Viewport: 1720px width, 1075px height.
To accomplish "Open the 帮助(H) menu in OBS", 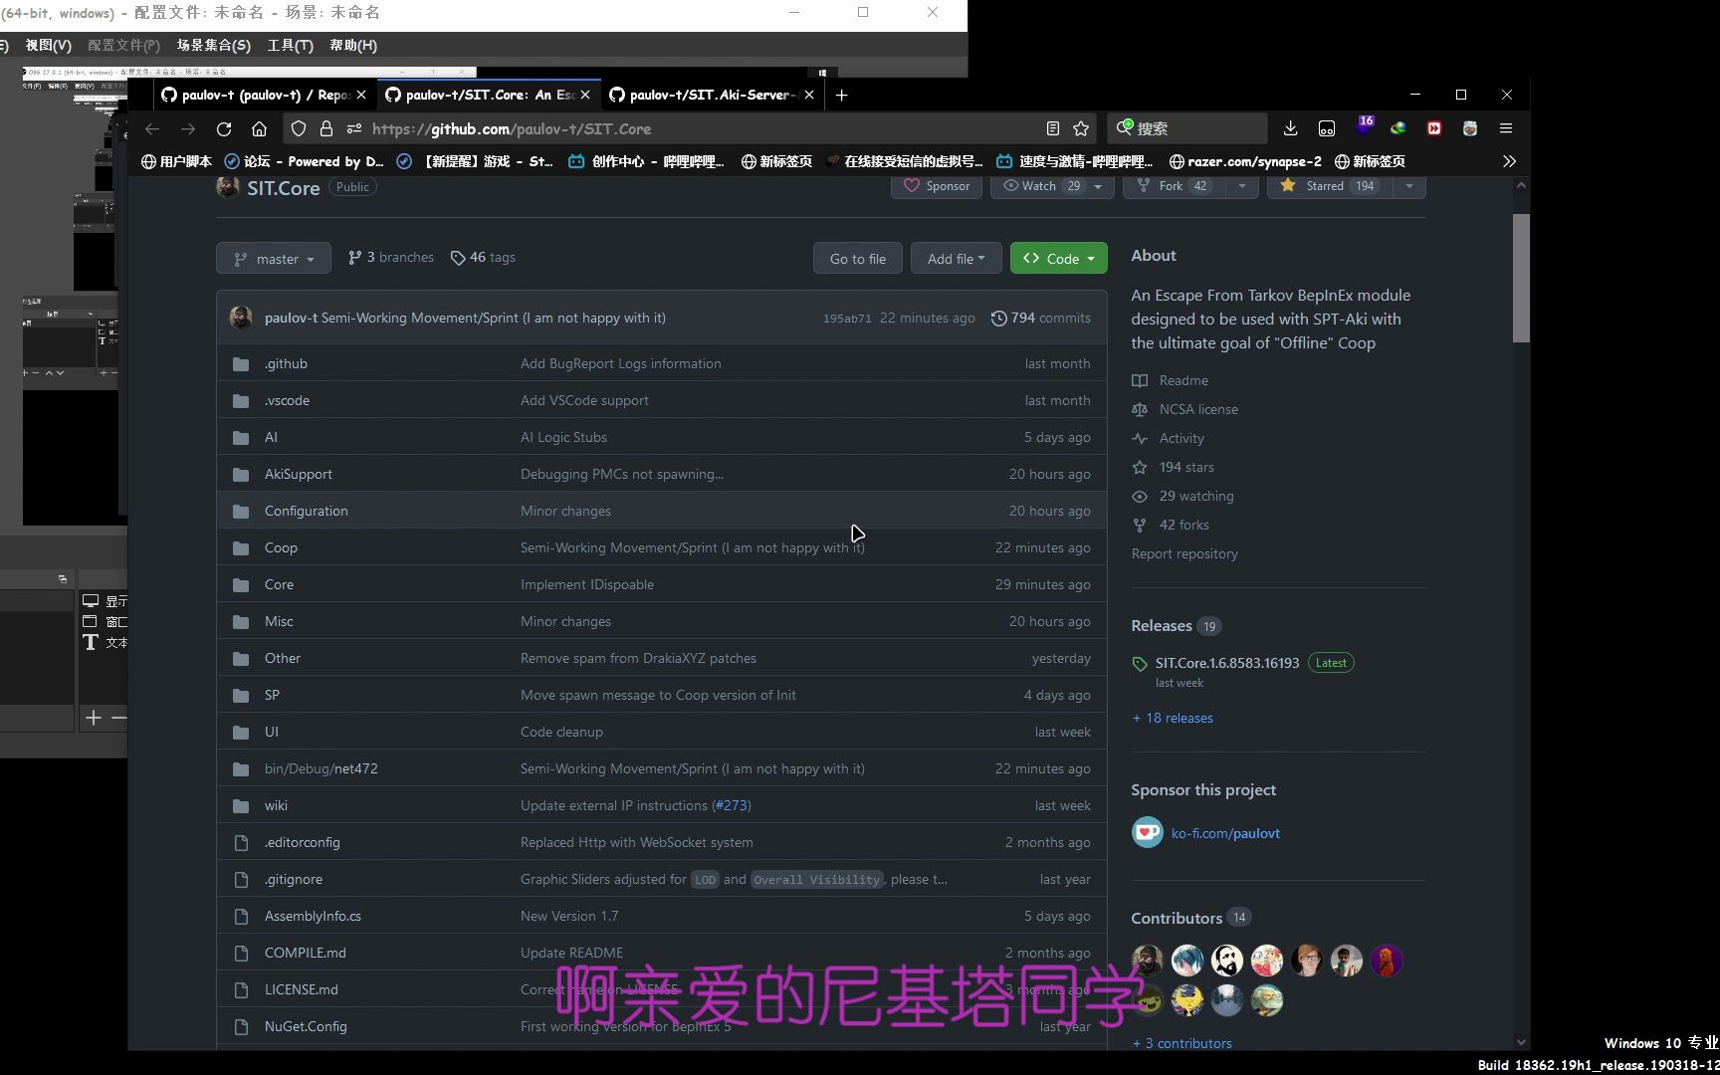I will pos(353,45).
